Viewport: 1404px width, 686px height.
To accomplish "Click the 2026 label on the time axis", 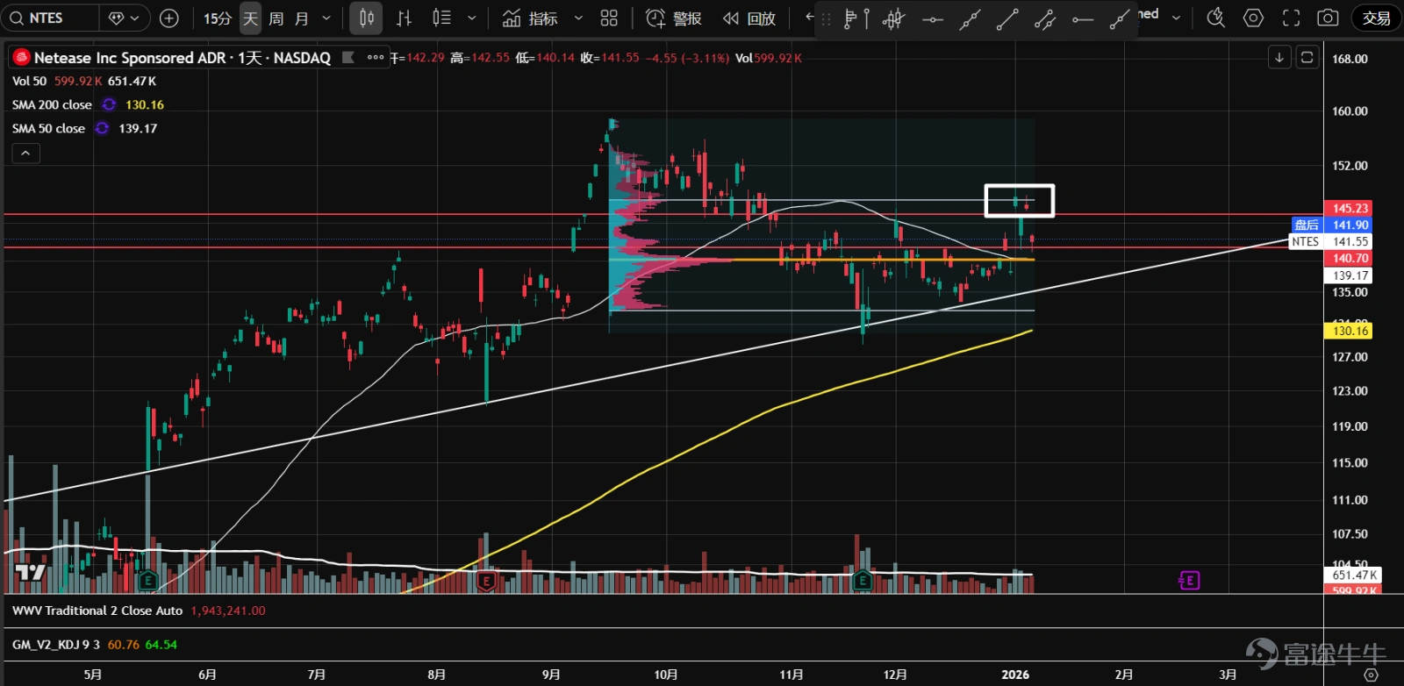I will pos(1015,675).
